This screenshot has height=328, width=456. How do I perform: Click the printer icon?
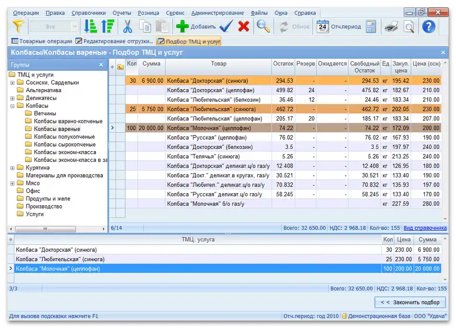click(x=391, y=27)
